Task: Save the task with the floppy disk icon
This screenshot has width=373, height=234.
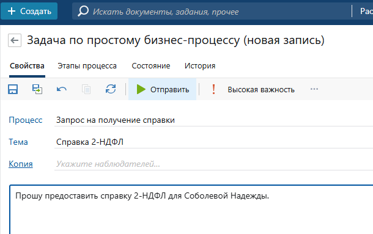Action: coord(13,89)
